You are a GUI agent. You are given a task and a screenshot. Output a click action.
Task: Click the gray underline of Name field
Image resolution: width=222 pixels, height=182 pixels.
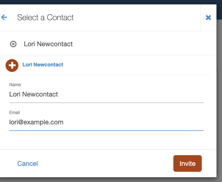click(x=106, y=103)
